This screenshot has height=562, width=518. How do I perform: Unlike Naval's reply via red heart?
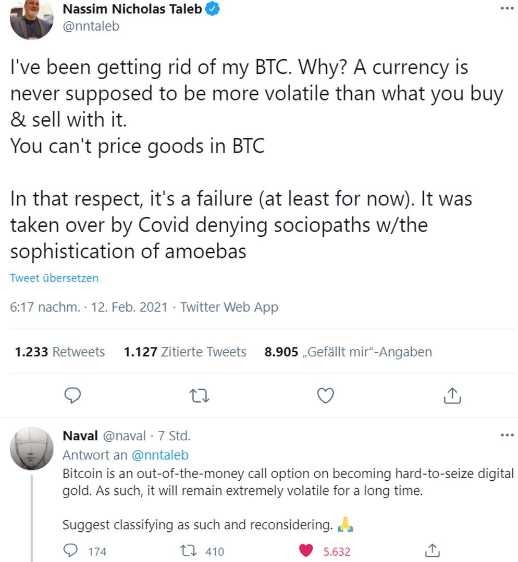click(x=306, y=551)
